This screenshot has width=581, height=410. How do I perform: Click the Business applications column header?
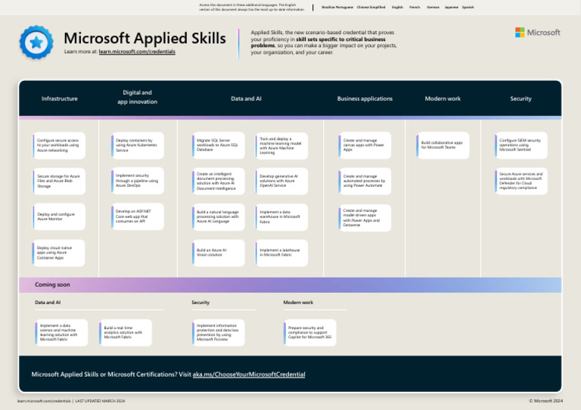click(x=365, y=98)
